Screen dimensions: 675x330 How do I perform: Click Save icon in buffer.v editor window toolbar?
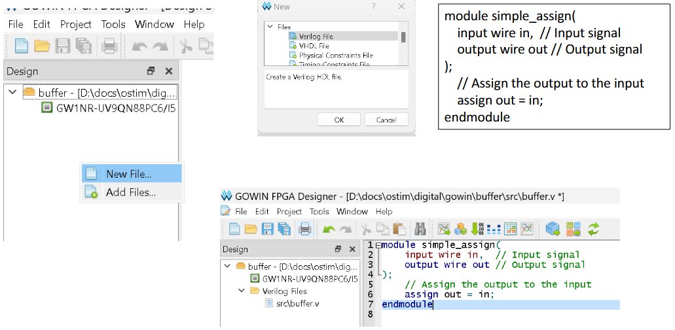(267, 229)
